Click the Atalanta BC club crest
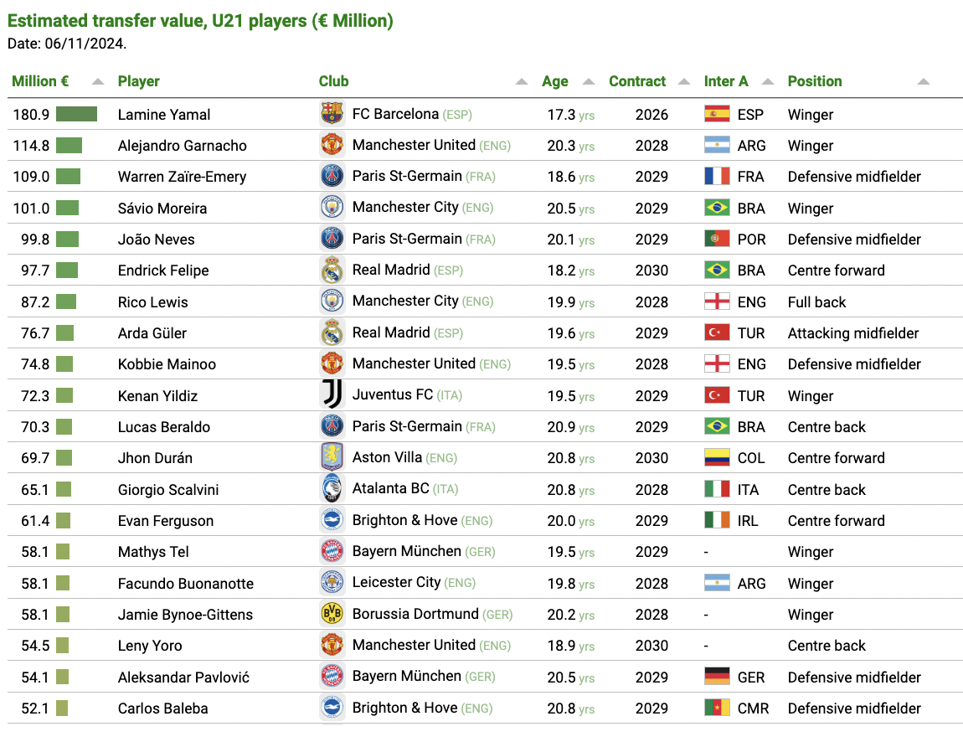 tap(332, 488)
